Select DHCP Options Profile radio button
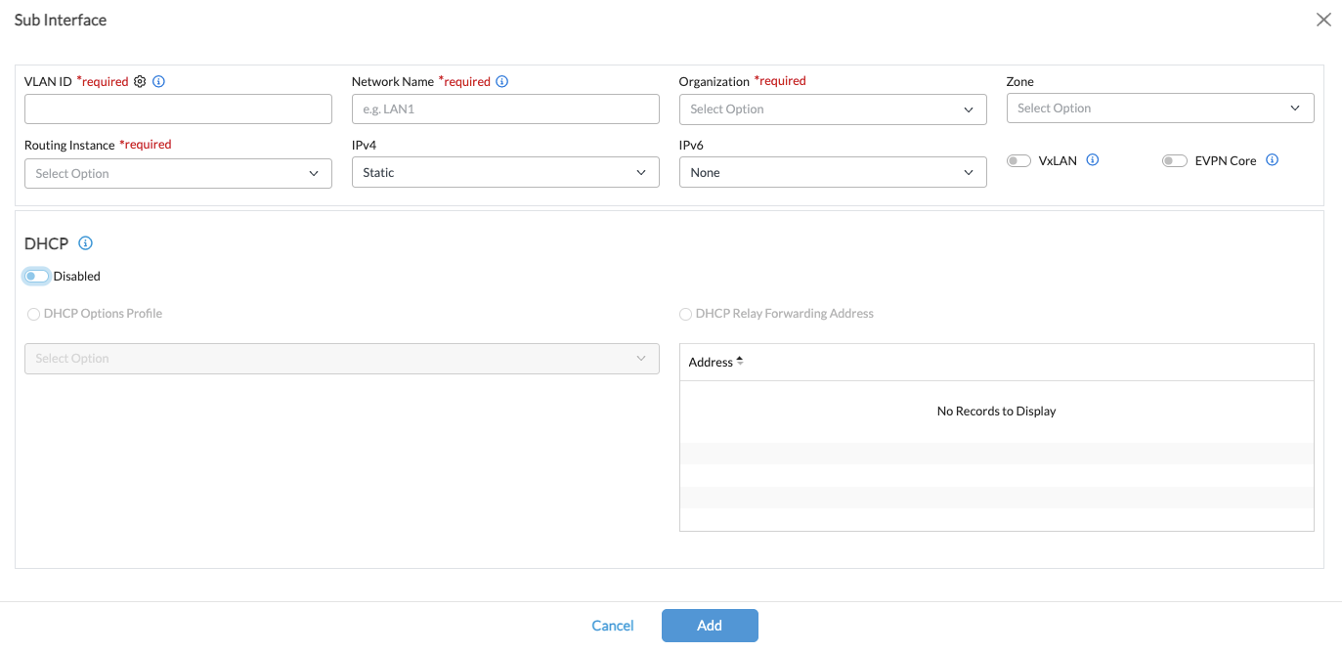 point(34,314)
